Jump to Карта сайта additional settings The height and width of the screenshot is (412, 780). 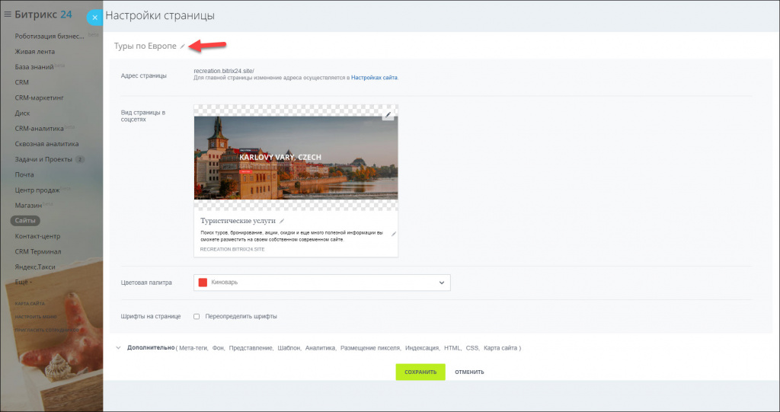[x=500, y=348]
